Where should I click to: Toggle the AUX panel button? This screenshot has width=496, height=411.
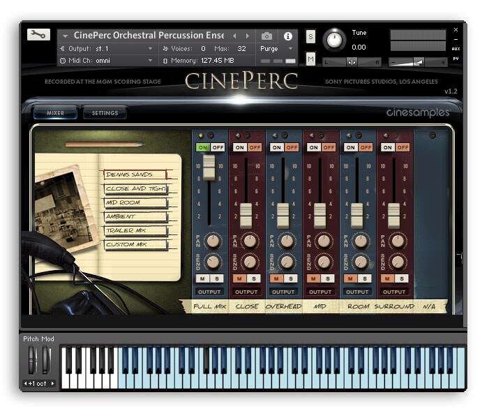pos(456,49)
